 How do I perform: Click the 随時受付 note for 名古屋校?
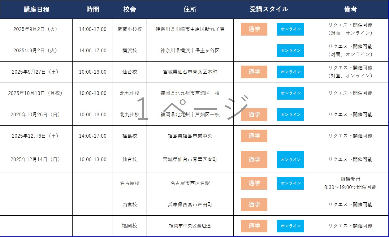pos(350,179)
